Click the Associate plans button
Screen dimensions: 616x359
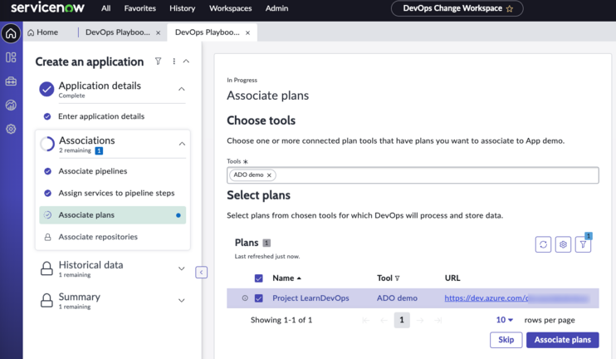click(563, 340)
